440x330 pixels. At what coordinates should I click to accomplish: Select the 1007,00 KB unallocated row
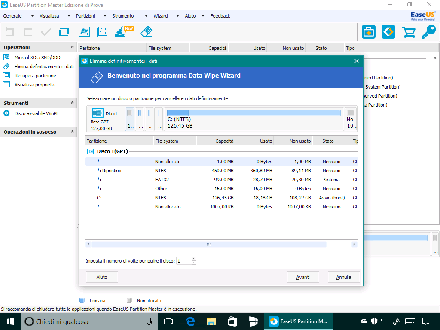(x=221, y=207)
